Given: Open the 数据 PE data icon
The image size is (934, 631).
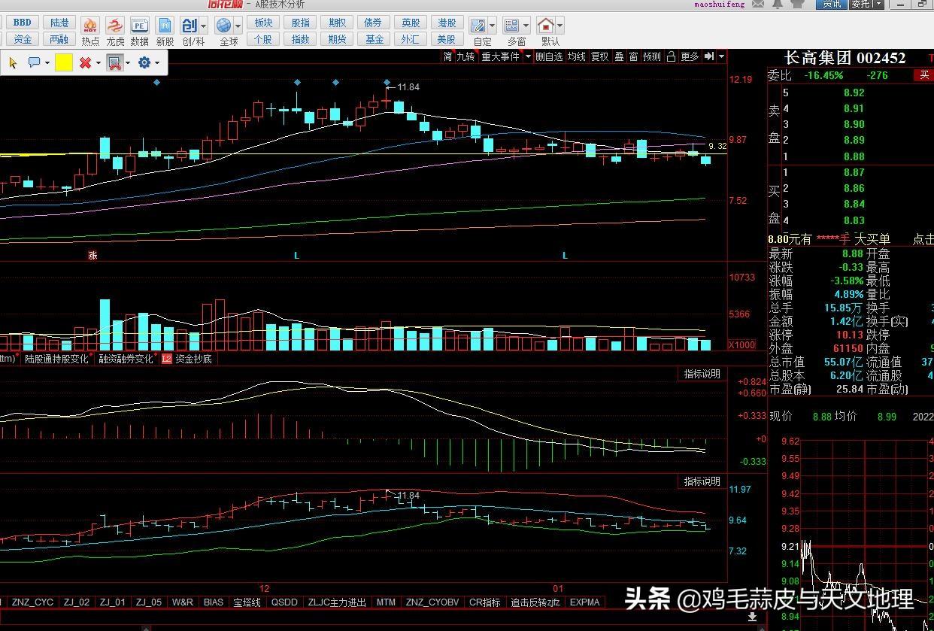Looking at the screenshot, I should click(139, 26).
